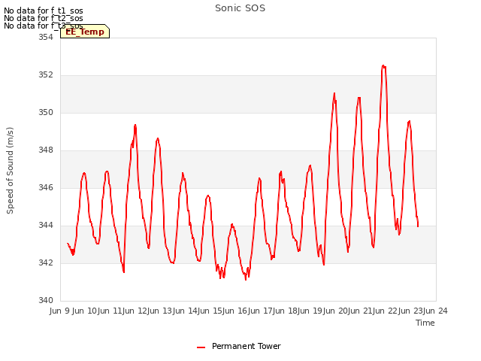
Task: Click the 352 y-axis tick label
Action: click(45, 75)
